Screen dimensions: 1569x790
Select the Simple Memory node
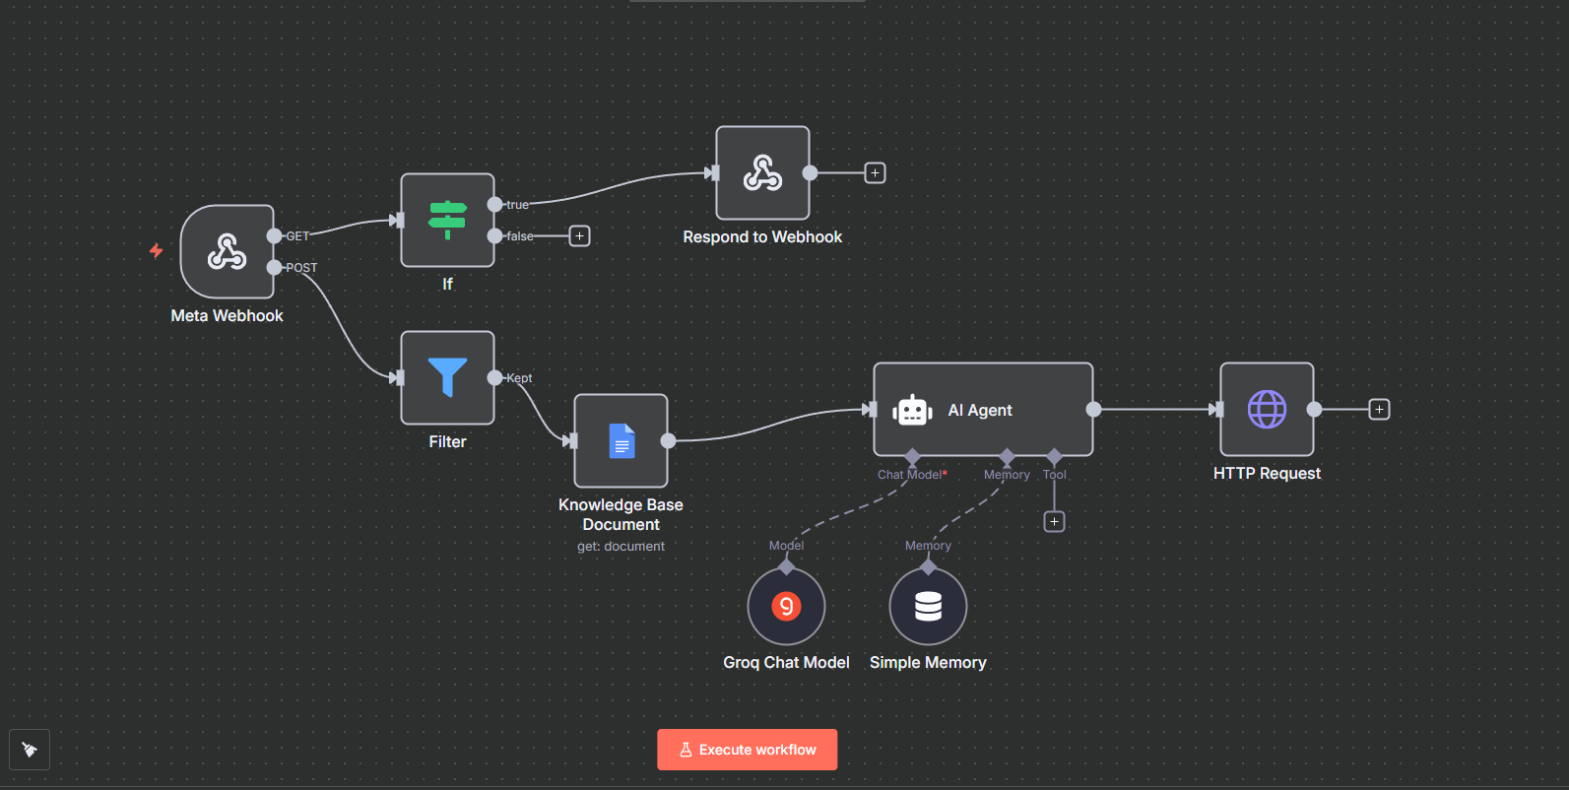tap(928, 606)
